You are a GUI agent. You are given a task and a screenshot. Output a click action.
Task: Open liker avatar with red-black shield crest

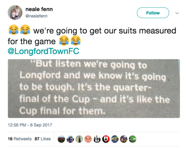point(106,139)
